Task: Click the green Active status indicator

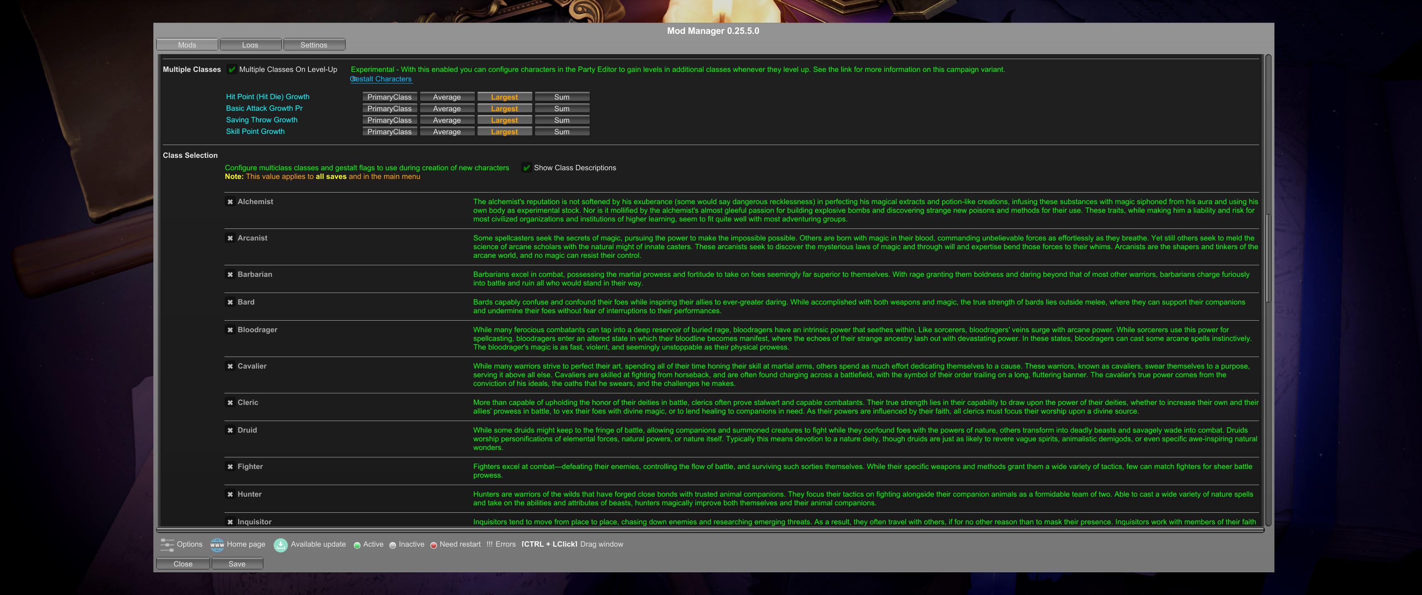Action: [x=357, y=545]
